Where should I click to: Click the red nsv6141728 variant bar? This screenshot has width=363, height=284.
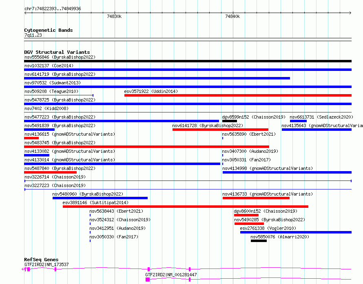[220, 130]
